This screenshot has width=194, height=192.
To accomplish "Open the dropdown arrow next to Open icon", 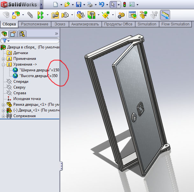I will pyautogui.click(x=72, y=5).
